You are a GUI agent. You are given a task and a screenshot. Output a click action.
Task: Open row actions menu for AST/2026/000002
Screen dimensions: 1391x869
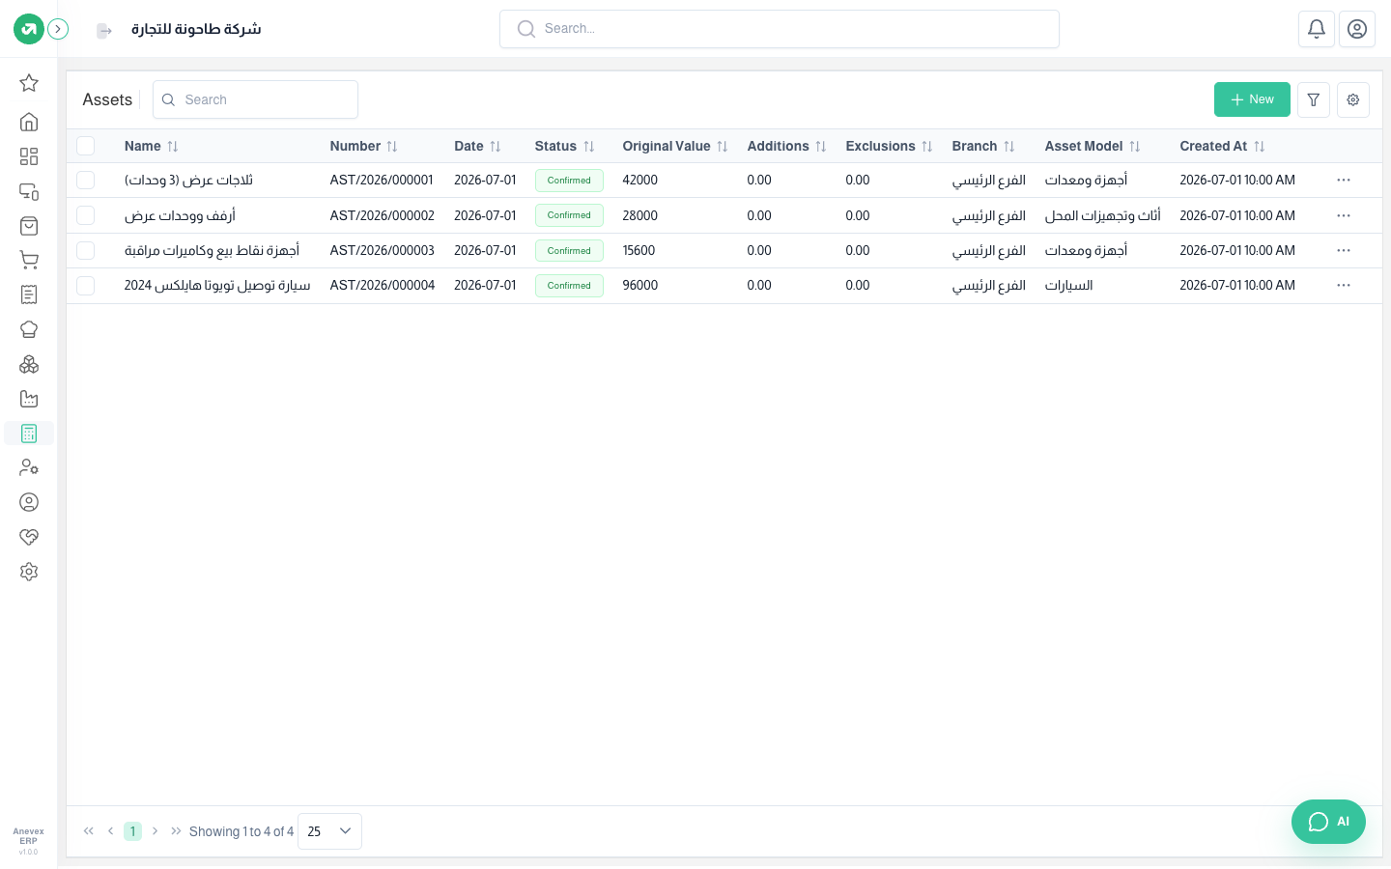click(x=1344, y=215)
